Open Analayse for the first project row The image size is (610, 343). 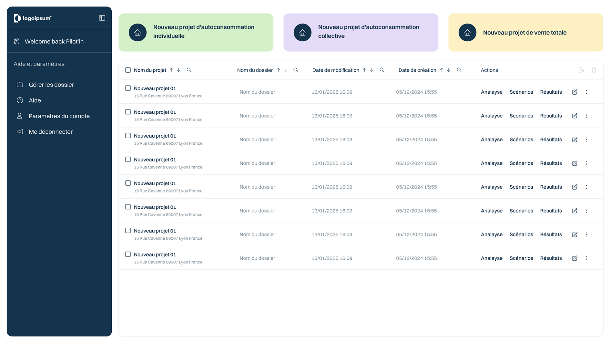click(x=492, y=92)
